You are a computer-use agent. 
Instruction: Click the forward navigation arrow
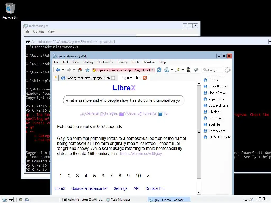[69, 70]
